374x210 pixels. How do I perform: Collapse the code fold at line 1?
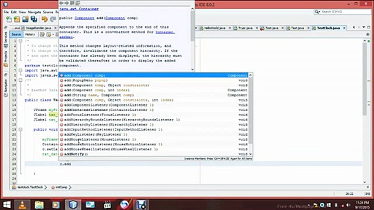coord(20,41)
